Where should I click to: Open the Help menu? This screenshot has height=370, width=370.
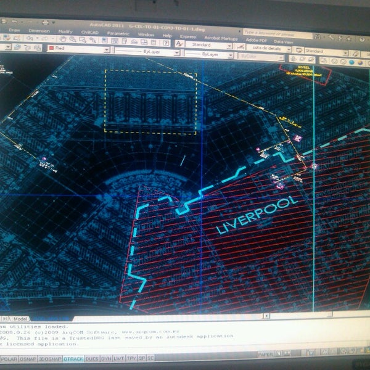(167, 36)
